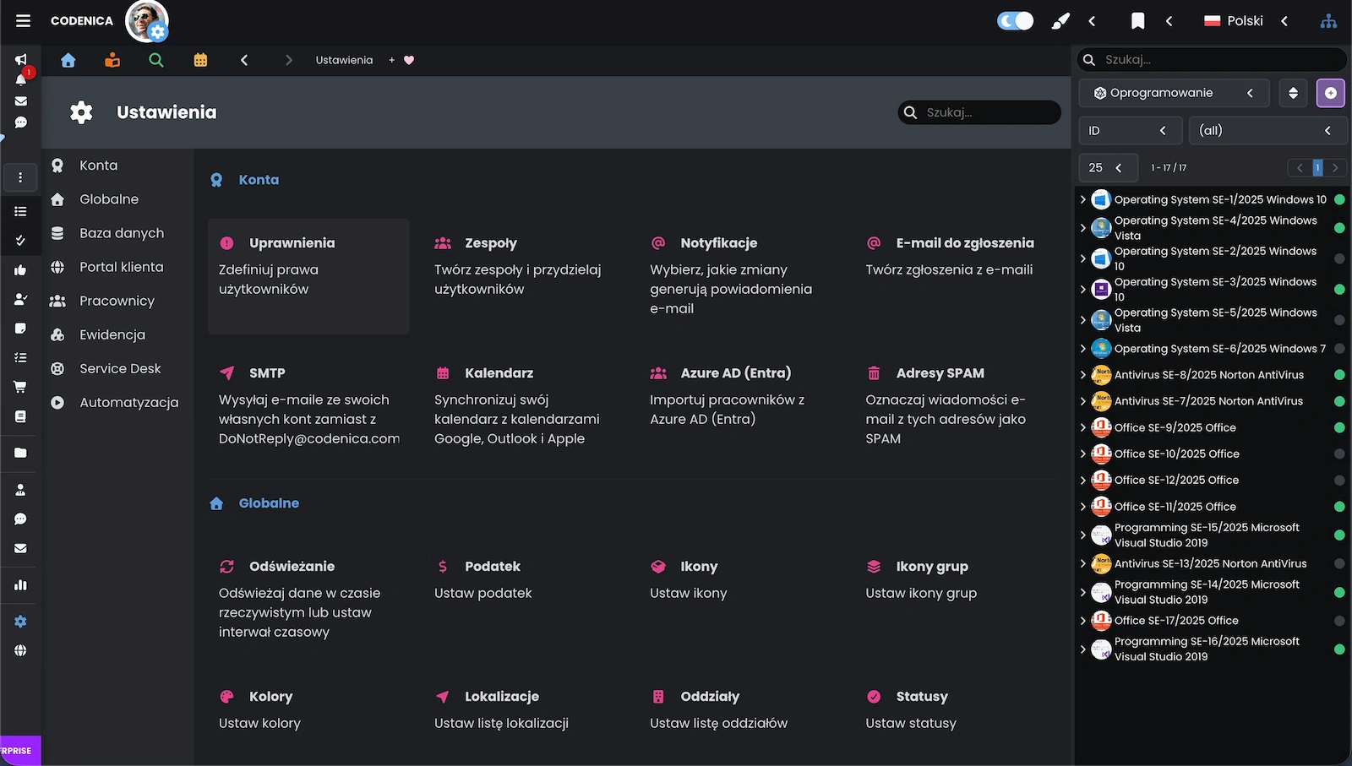Screen dimensions: 1352x766
Task: Click the home icon in breadcrumb bar
Action: (68, 60)
